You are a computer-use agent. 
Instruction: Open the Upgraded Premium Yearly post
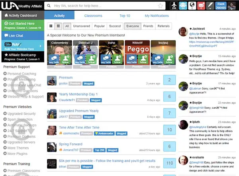click(x=79, y=111)
